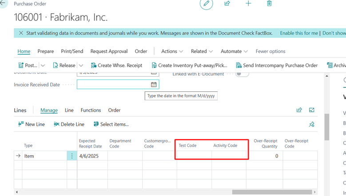346x196 pixels.
Task: Select the row arrow of Item line
Action: pos(18,156)
